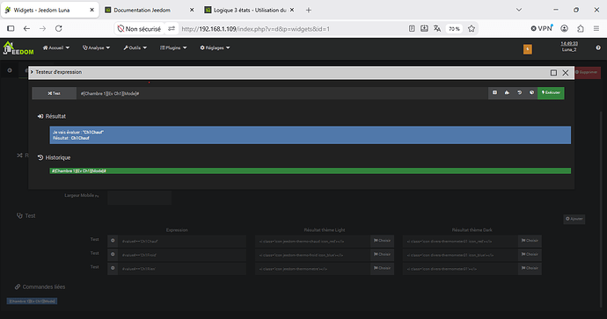
Task: Go back in browser history
Action: click(x=26, y=29)
